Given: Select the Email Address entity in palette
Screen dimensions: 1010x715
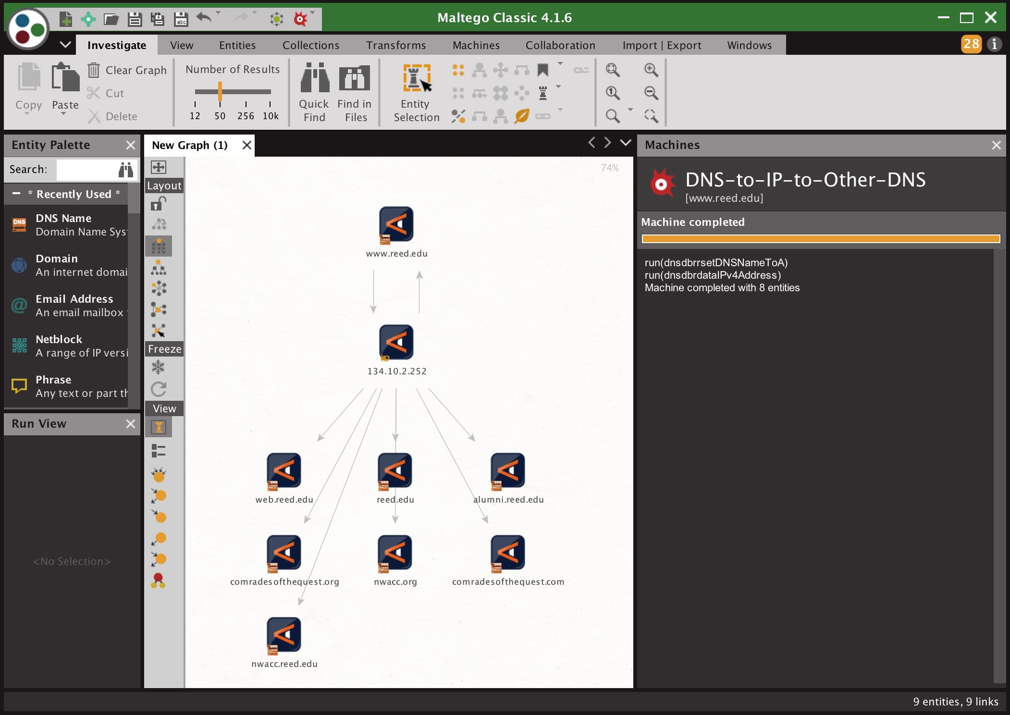Looking at the screenshot, I should pos(66,306).
